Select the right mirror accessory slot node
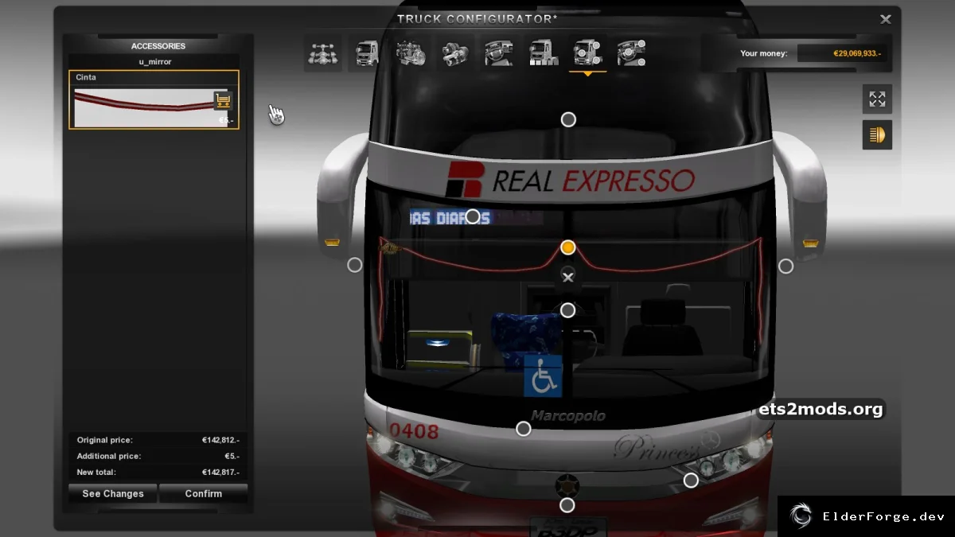The height and width of the screenshot is (537, 955). pyautogui.click(x=785, y=267)
